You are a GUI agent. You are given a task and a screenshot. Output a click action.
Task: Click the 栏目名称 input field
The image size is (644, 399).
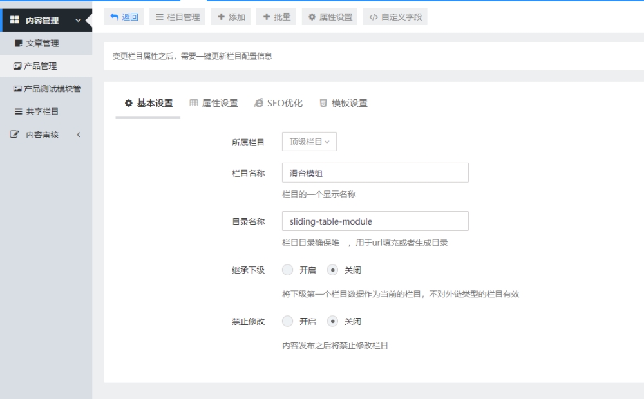click(375, 172)
